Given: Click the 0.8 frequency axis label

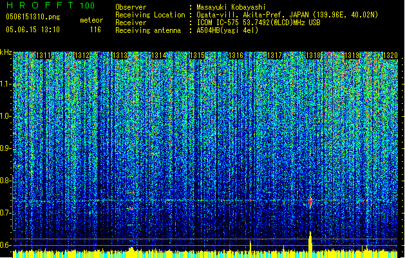Looking at the screenshot, I should 6,181.
